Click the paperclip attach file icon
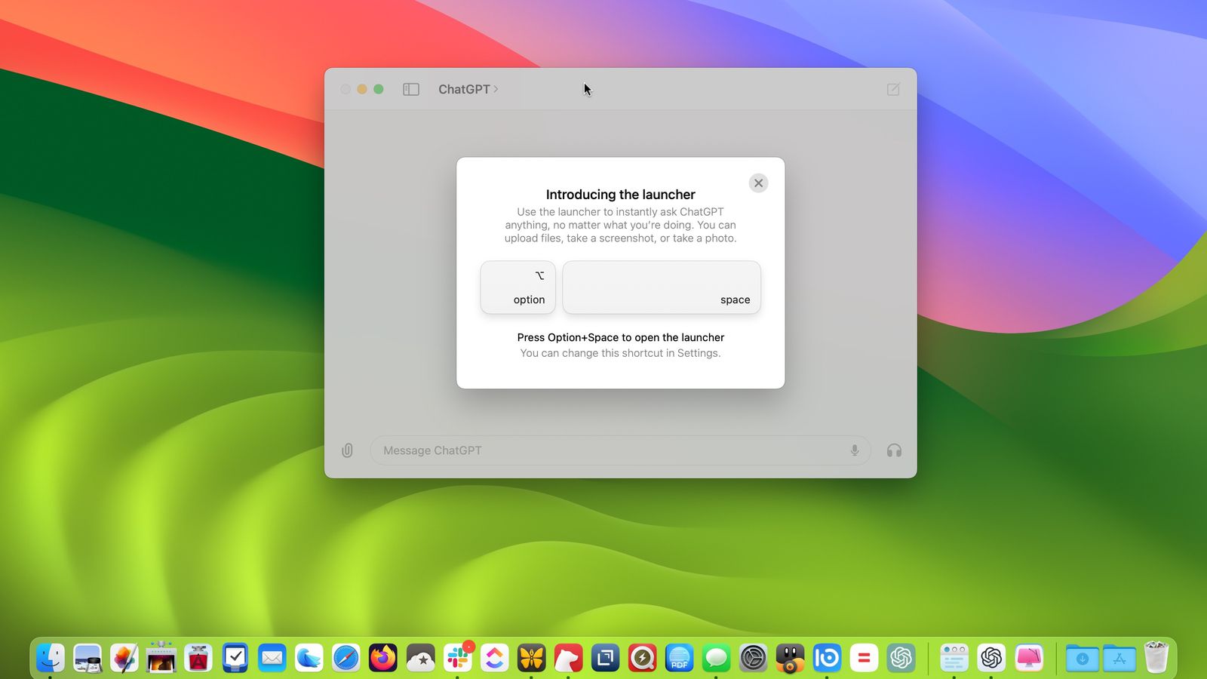Viewport: 1207px width, 679px height. click(x=347, y=450)
